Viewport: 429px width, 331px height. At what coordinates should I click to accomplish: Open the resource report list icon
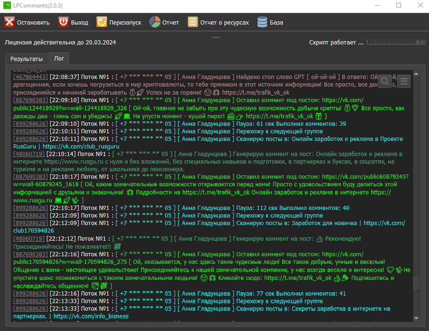point(193,22)
